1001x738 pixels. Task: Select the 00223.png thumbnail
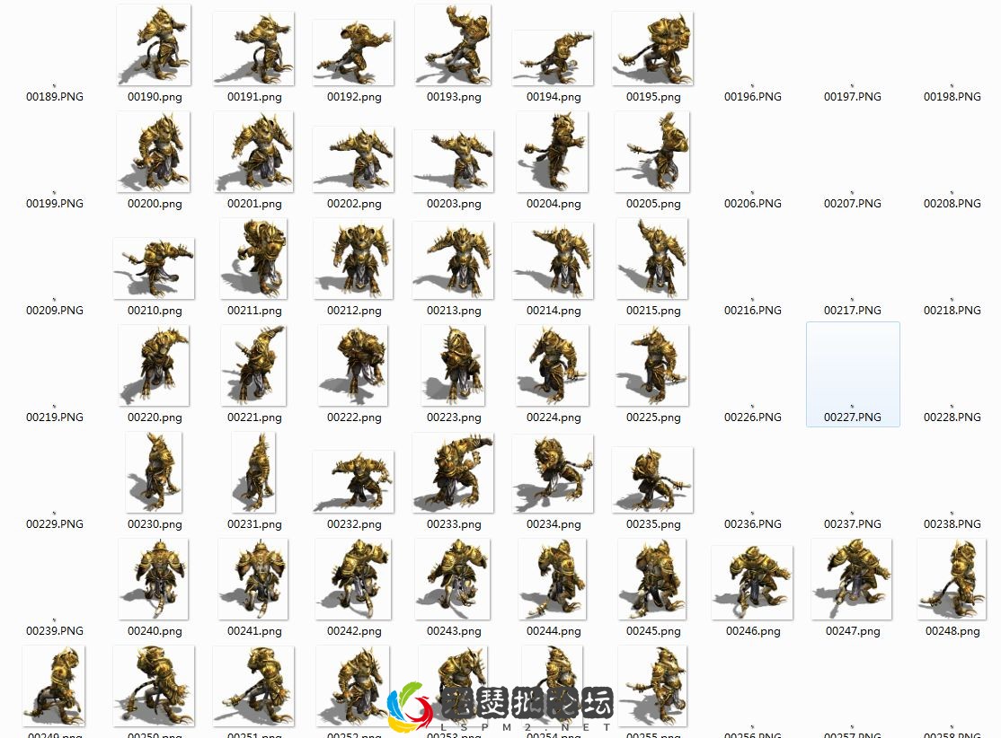pos(453,365)
